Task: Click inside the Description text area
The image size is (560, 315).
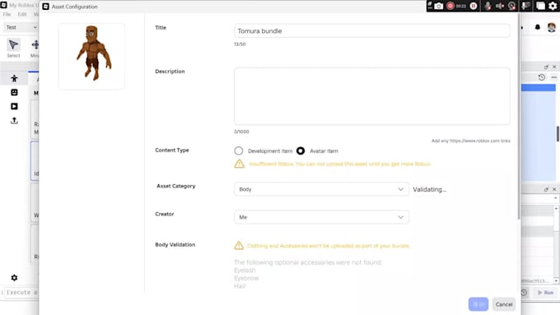Action: point(371,96)
